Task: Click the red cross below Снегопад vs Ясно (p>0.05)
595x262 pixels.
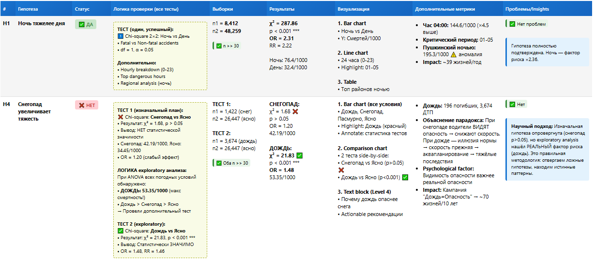Action: (340, 170)
